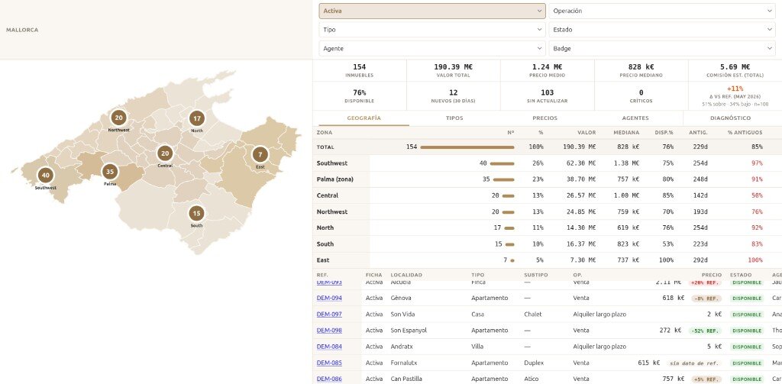Open property link DEM-097
This screenshot has height=384, width=782.
(x=329, y=315)
